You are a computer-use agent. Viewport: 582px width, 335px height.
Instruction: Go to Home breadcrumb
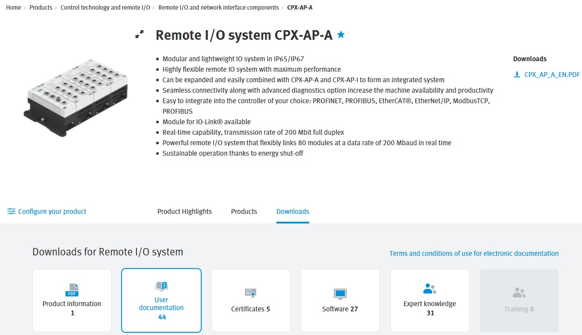14,7
